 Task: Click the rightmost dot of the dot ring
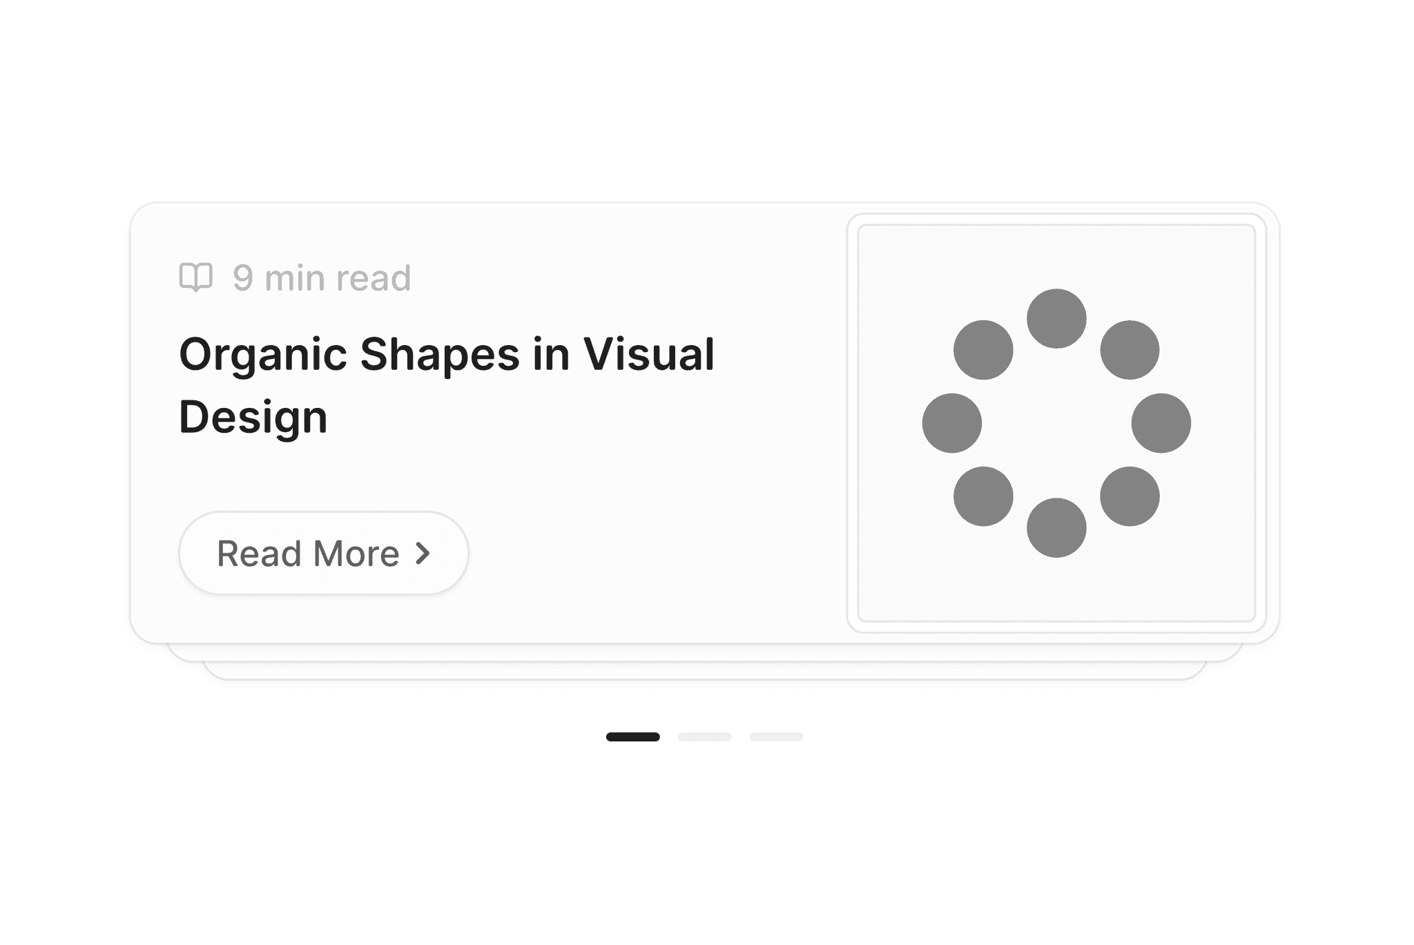click(1161, 423)
